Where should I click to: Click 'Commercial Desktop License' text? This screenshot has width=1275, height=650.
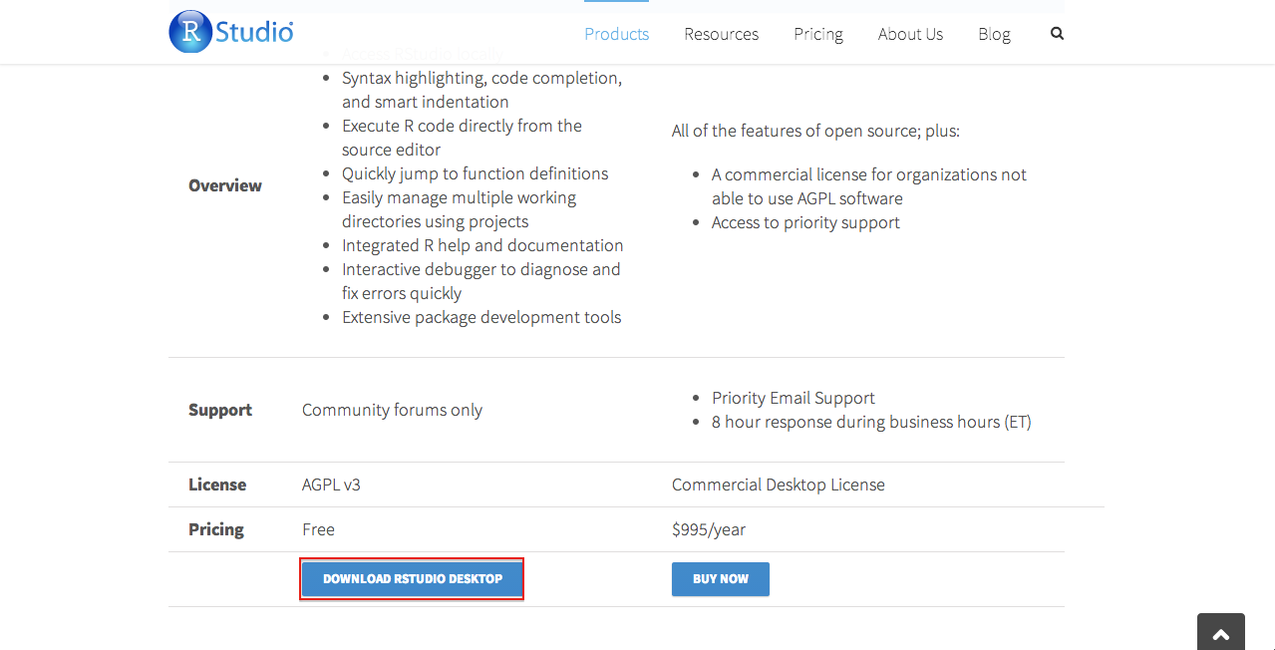tap(779, 485)
